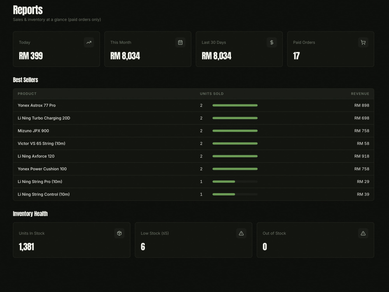Click the This Month RM 8,034 total
389x292 pixels.
(x=125, y=56)
